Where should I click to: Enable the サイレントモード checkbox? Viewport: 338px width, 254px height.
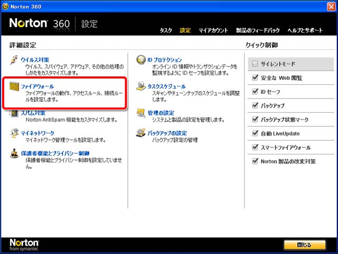[x=255, y=64]
